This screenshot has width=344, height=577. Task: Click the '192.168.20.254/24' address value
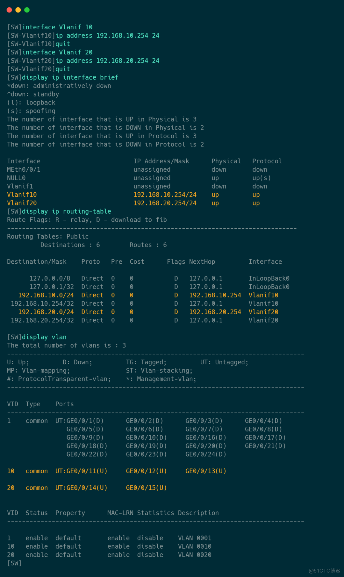click(165, 203)
